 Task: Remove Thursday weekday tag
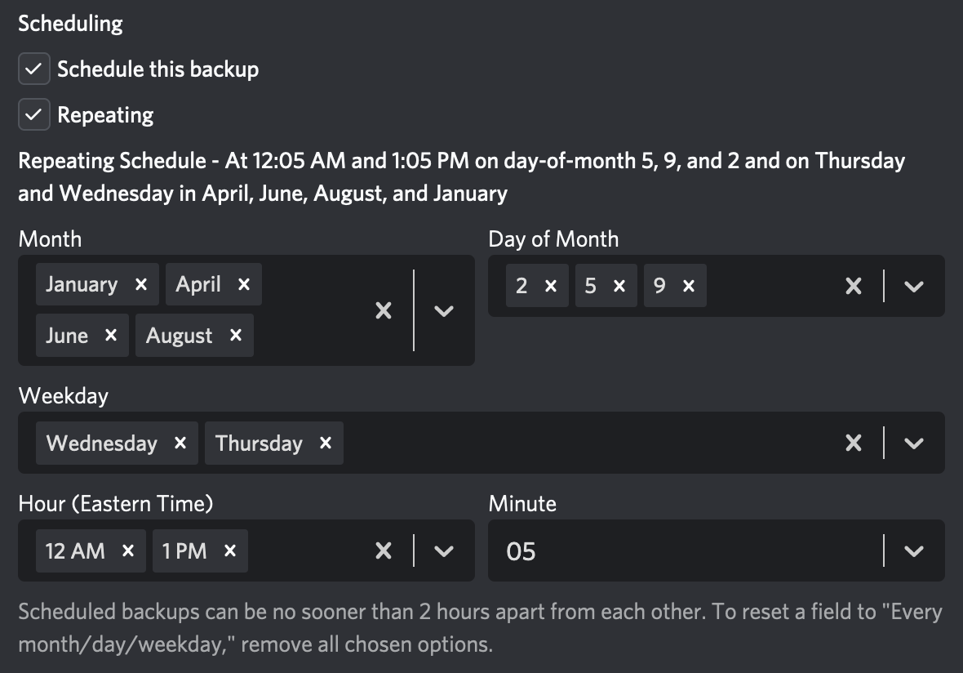[326, 443]
